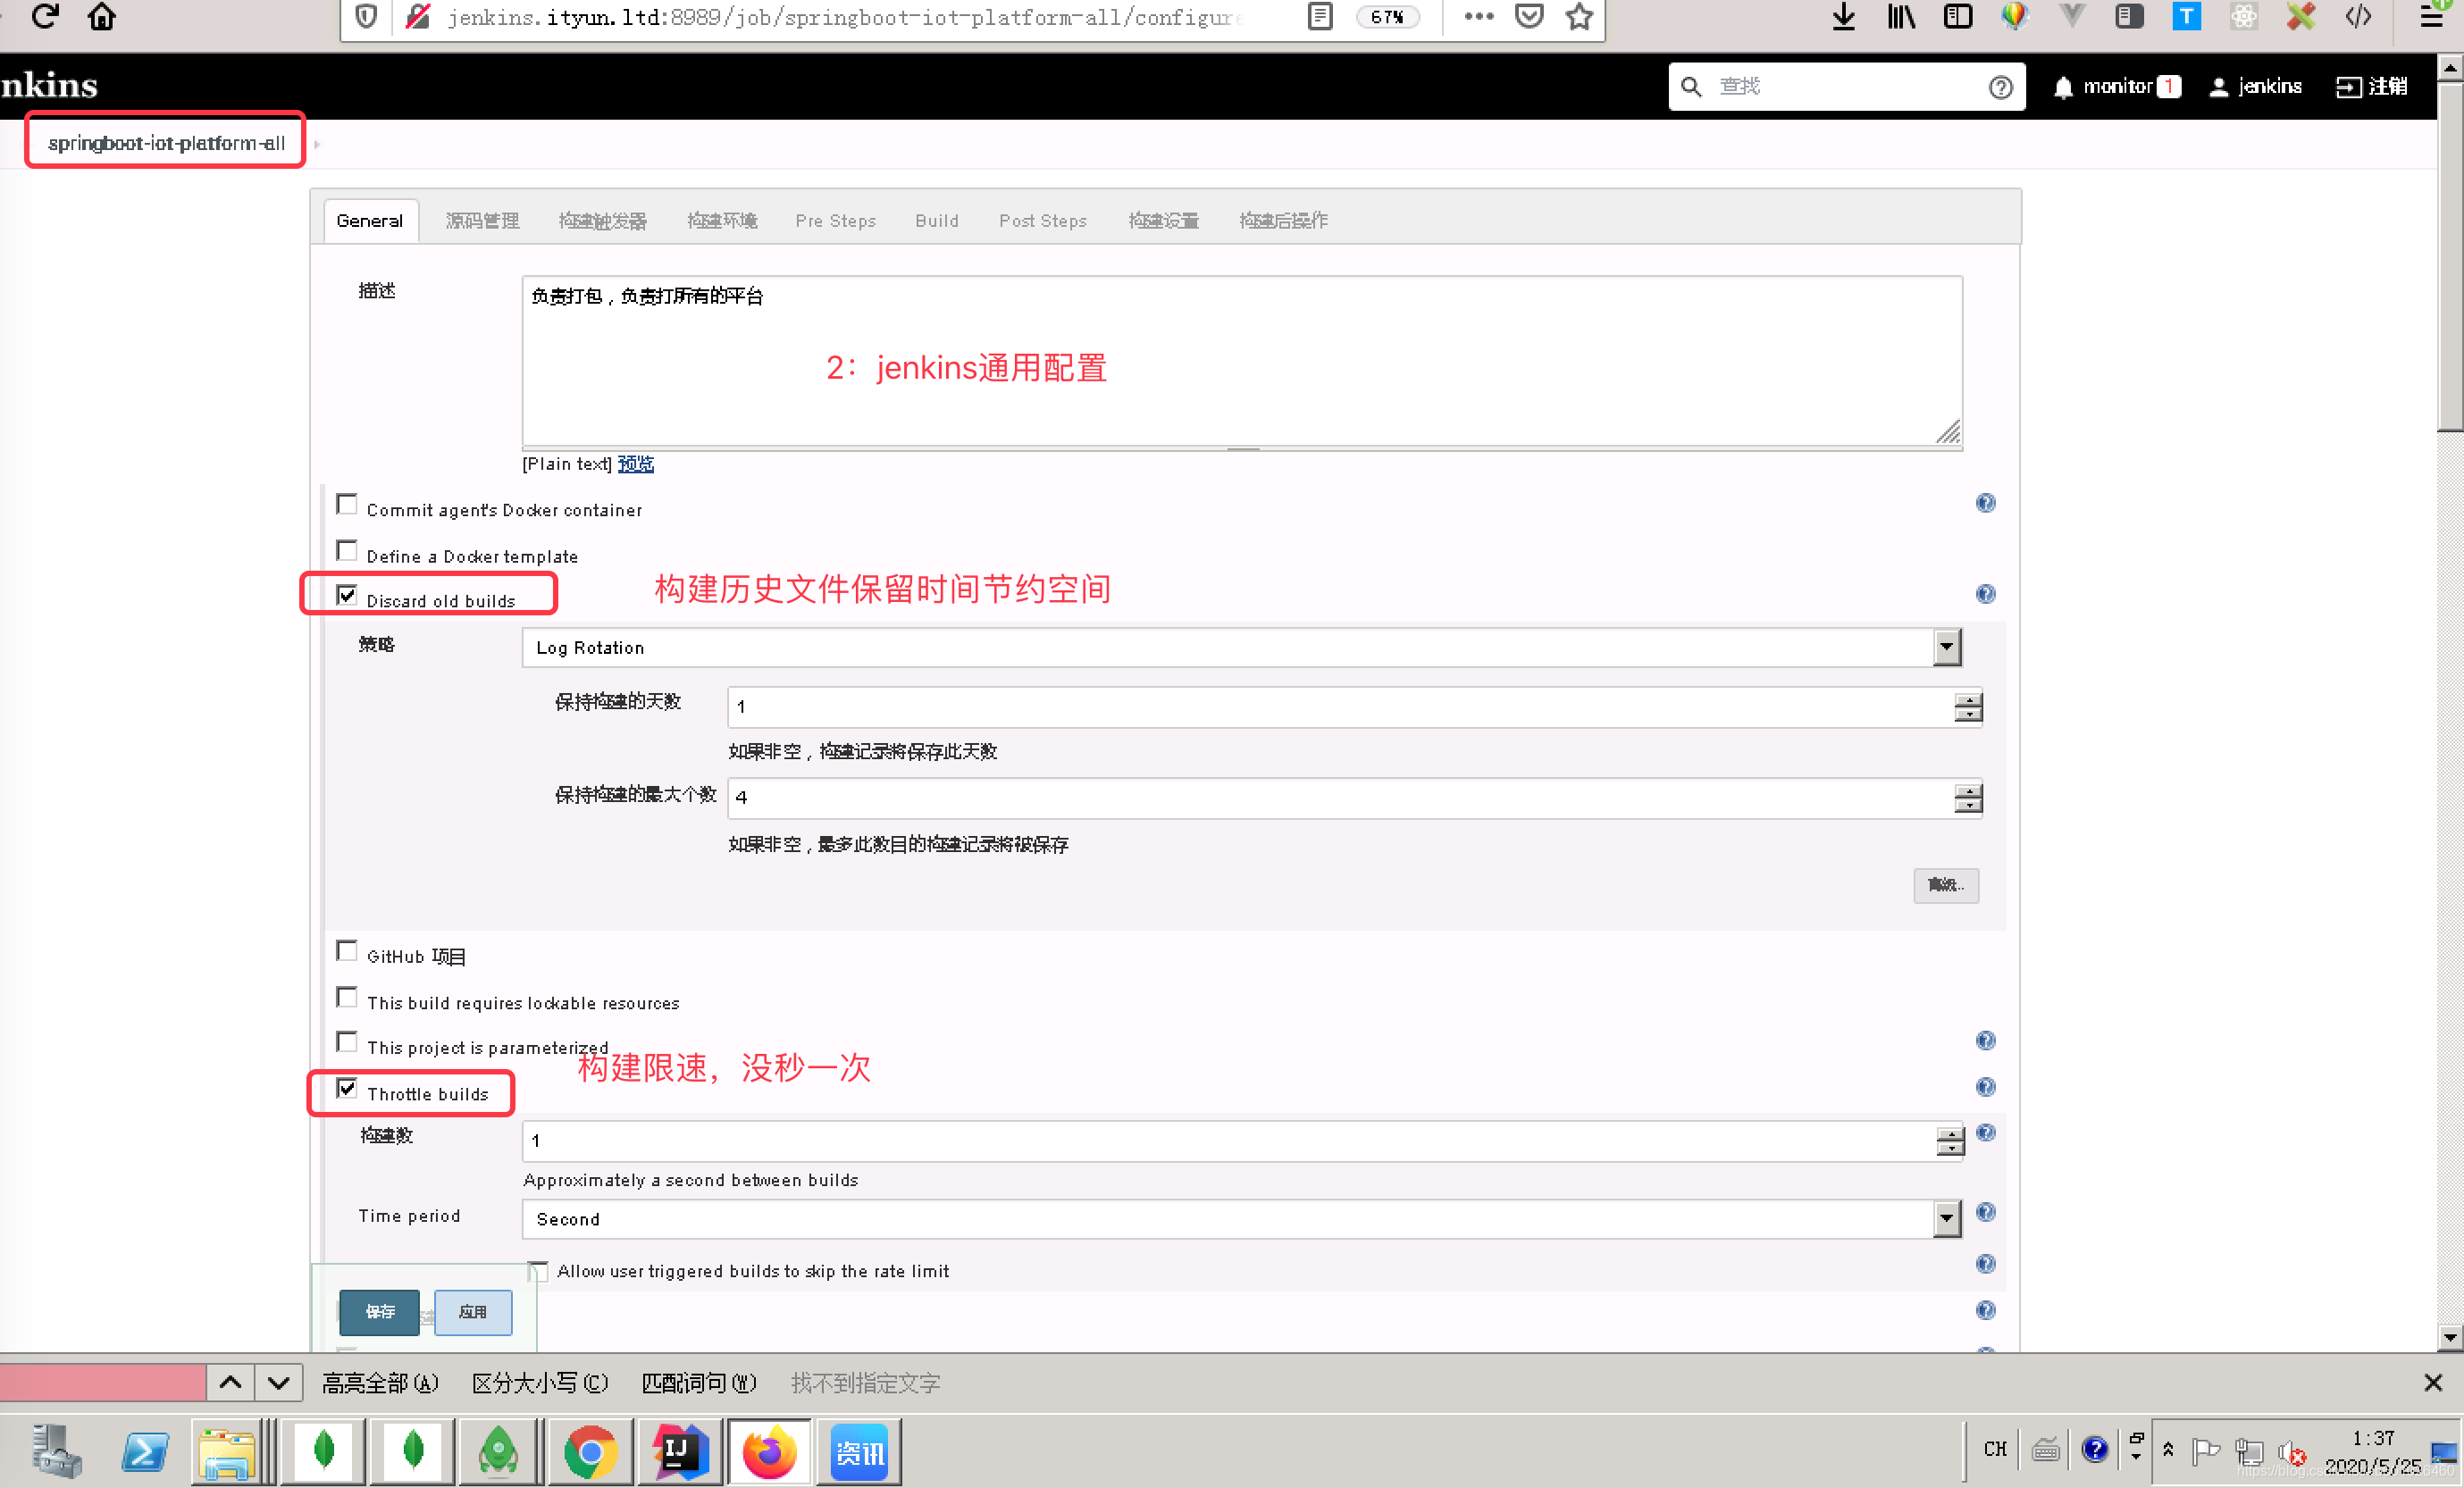Focus the days to keep builds field
The width and height of the screenshot is (2464, 1488).
[1354, 706]
